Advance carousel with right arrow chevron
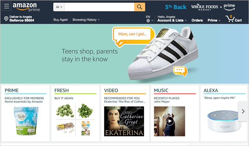The image size is (249, 146). click(243, 111)
